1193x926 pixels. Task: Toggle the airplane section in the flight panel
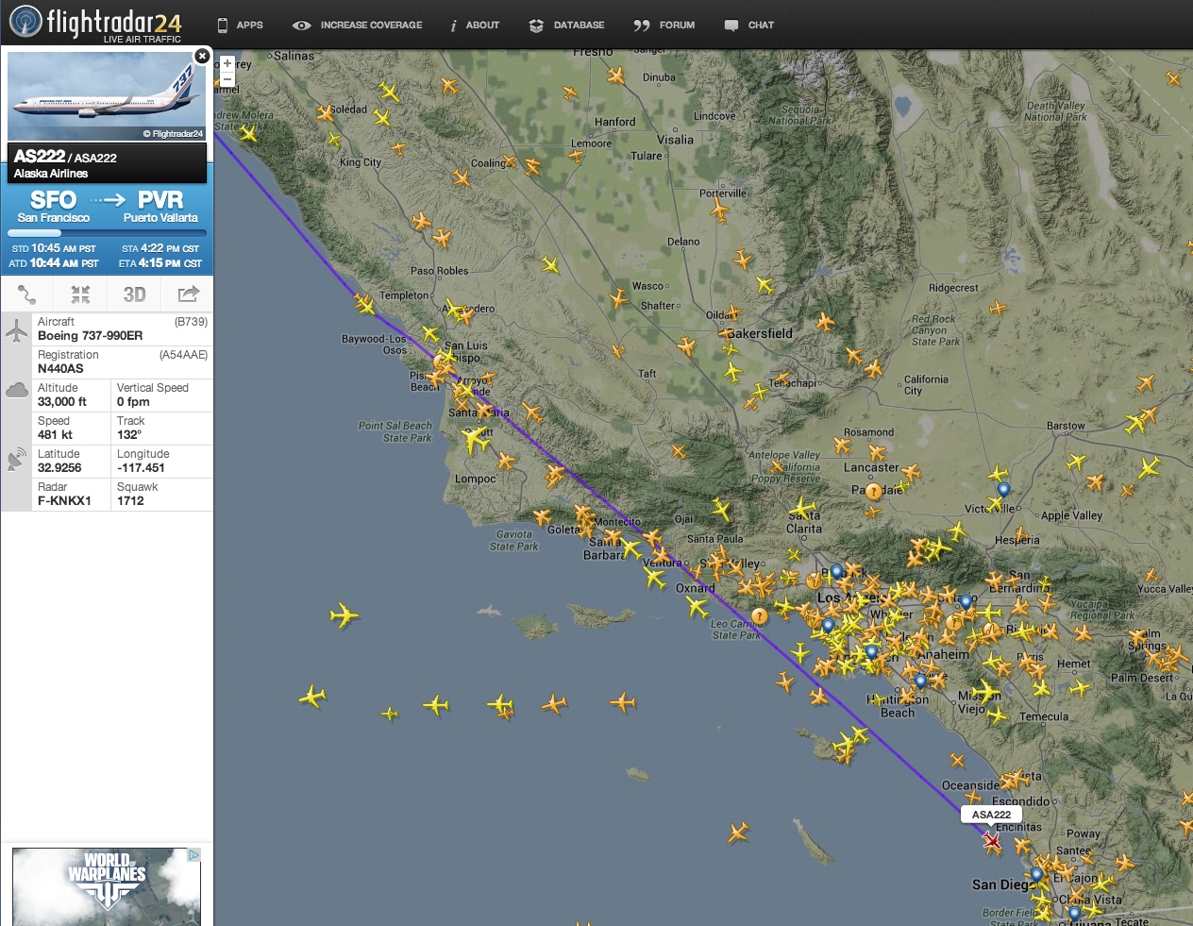coord(17,330)
